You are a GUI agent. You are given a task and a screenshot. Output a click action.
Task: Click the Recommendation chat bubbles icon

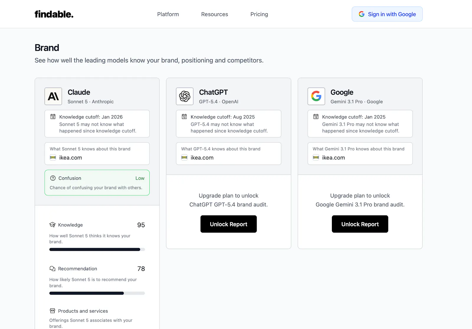(x=53, y=269)
